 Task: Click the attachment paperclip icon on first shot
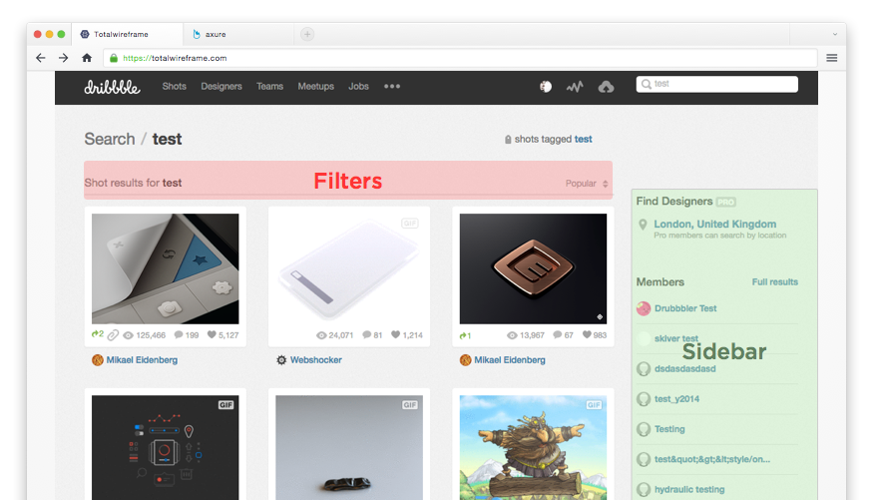click(x=113, y=335)
